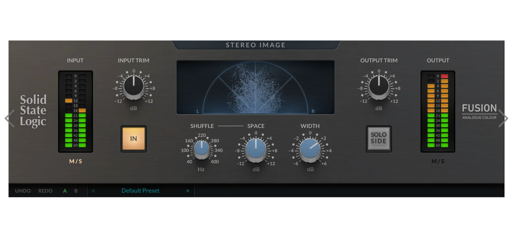
Task: Switch to preset slot A
Action: (x=65, y=191)
